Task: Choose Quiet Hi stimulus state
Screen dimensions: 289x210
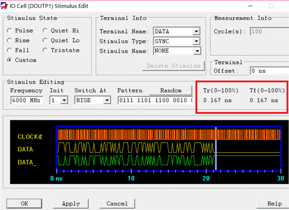Action: coord(46,31)
